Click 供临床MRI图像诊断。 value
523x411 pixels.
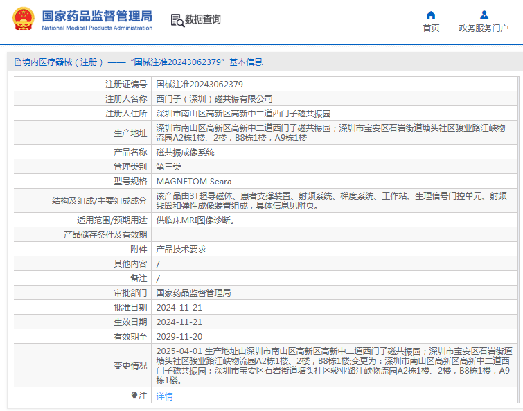195,220
